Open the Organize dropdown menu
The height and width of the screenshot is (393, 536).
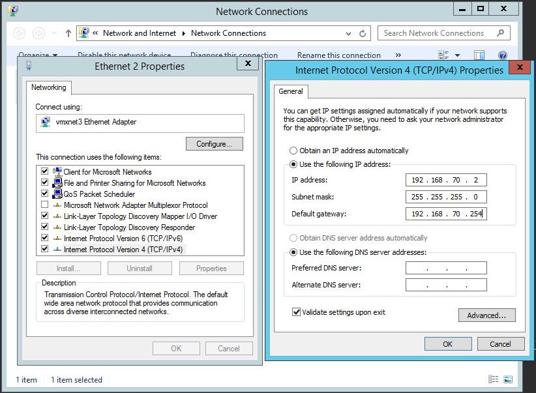(x=33, y=55)
